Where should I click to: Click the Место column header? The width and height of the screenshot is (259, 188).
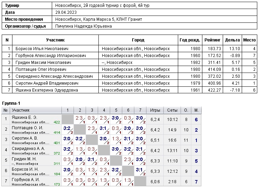(249, 40)
